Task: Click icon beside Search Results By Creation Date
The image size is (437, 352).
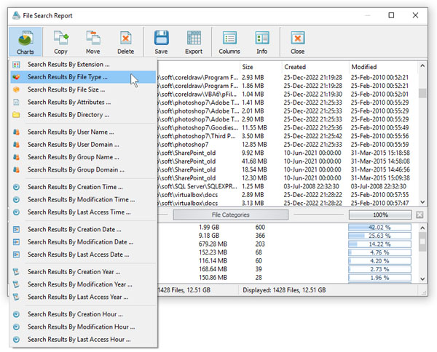Action: point(17,229)
